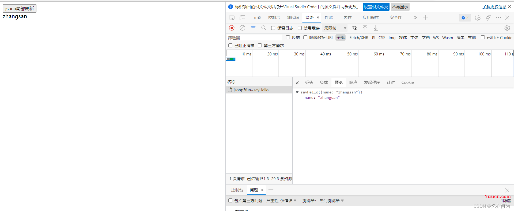Viewport: 514px width, 211px height.
Task: Expand more tabs chevron
Action: tap(415, 17)
